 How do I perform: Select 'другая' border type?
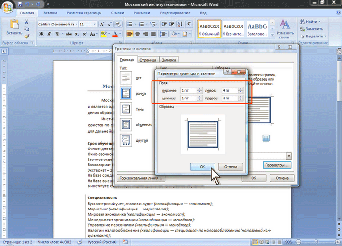click(126, 140)
